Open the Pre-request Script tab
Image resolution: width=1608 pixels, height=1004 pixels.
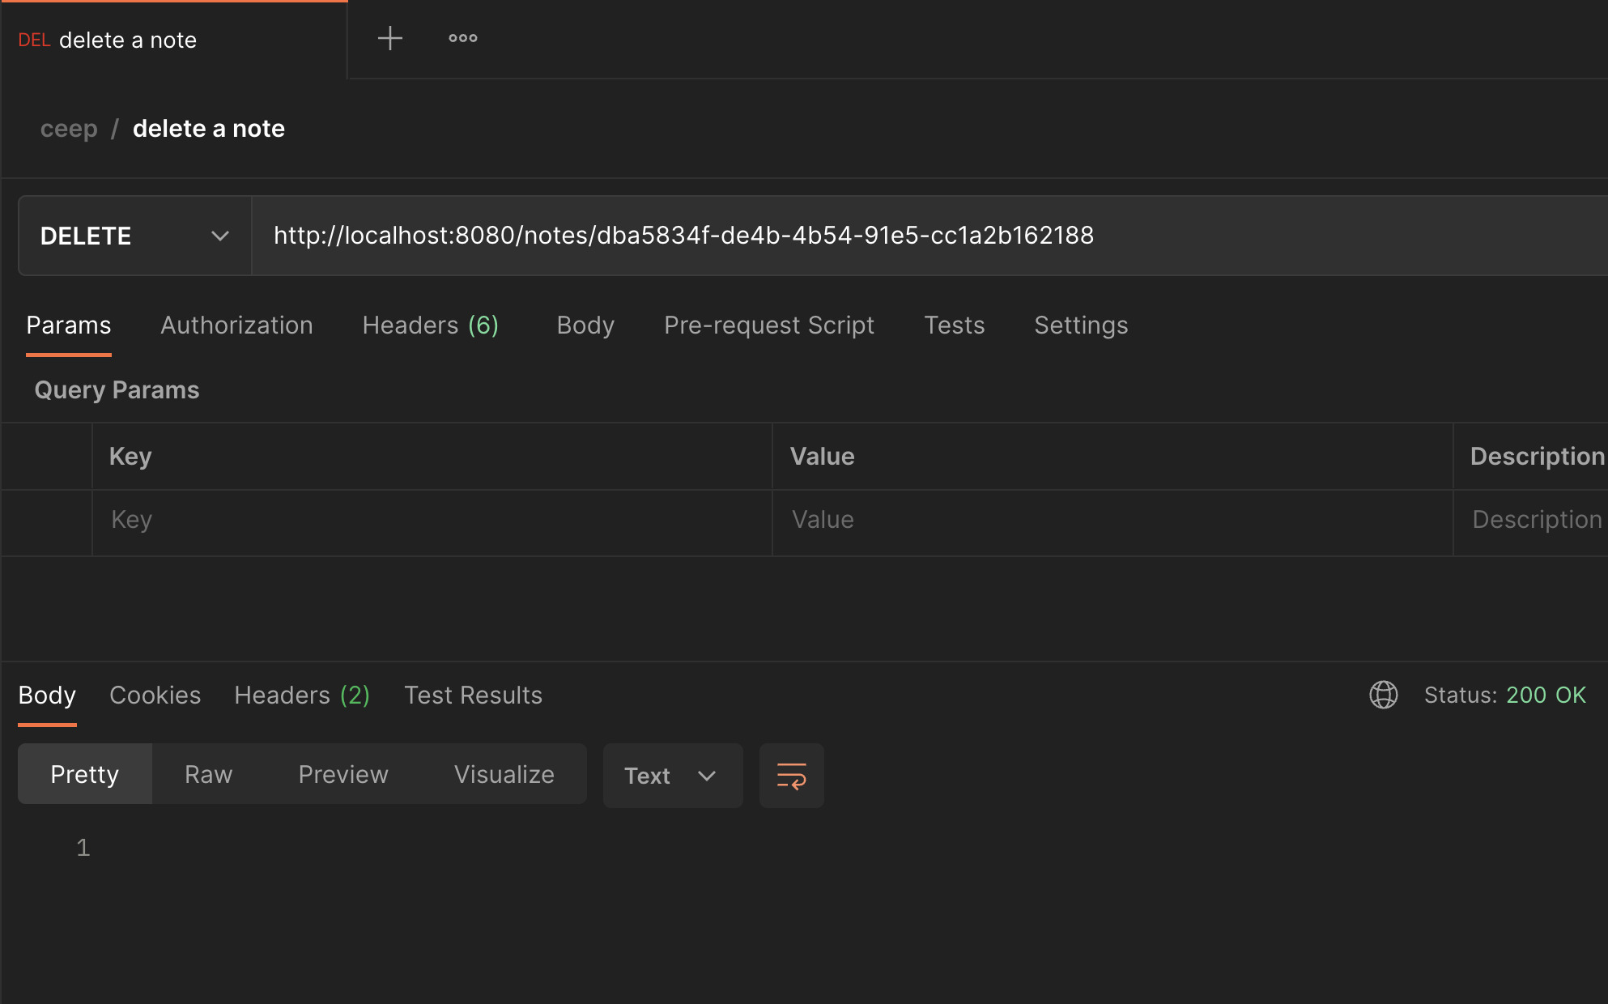pos(768,325)
